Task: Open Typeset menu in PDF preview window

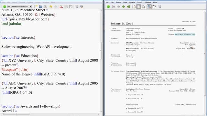Action: point(132,2)
